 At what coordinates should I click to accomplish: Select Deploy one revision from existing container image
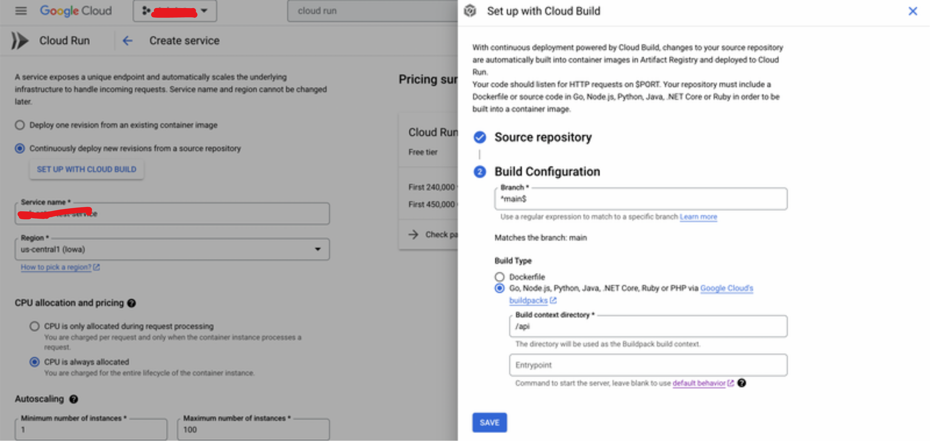tap(20, 125)
